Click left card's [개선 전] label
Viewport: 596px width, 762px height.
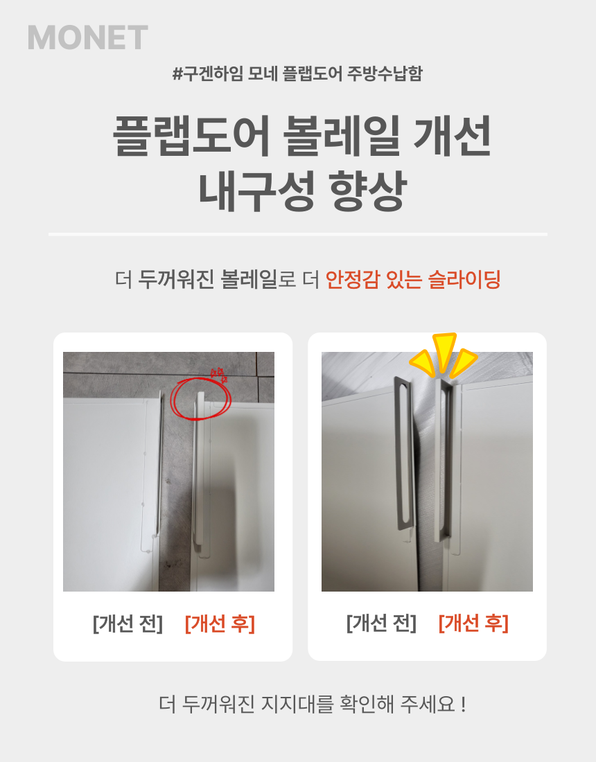click(128, 623)
